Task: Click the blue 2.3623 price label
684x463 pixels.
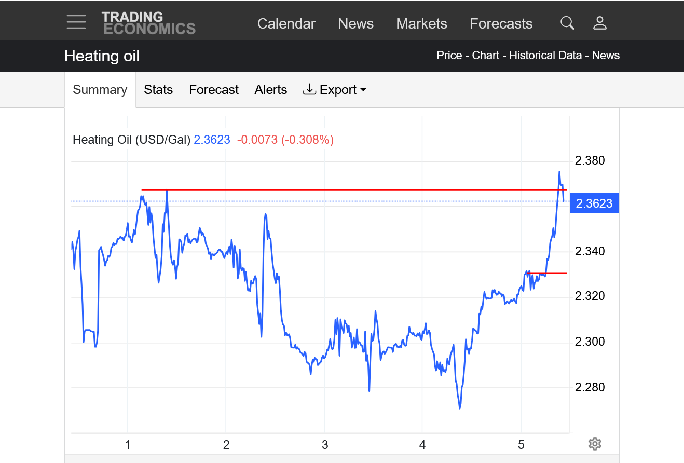Action: point(594,203)
